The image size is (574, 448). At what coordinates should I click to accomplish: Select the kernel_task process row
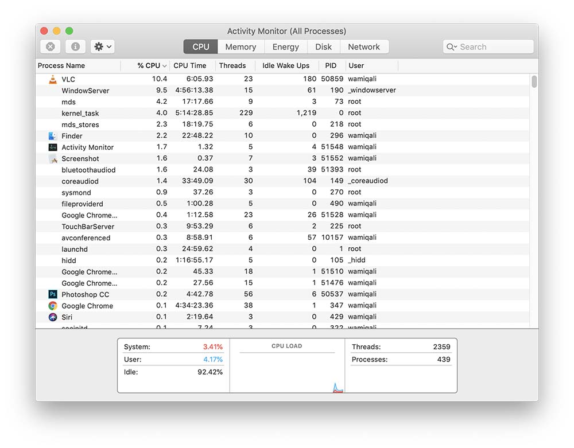(282, 114)
